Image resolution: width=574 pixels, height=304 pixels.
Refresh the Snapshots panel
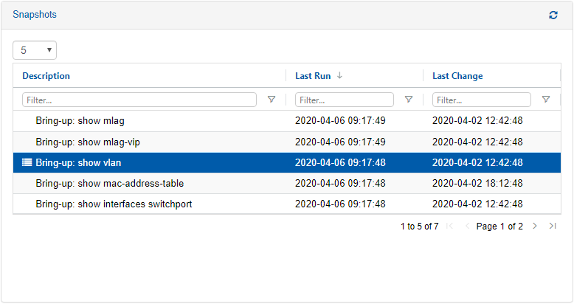coord(553,15)
